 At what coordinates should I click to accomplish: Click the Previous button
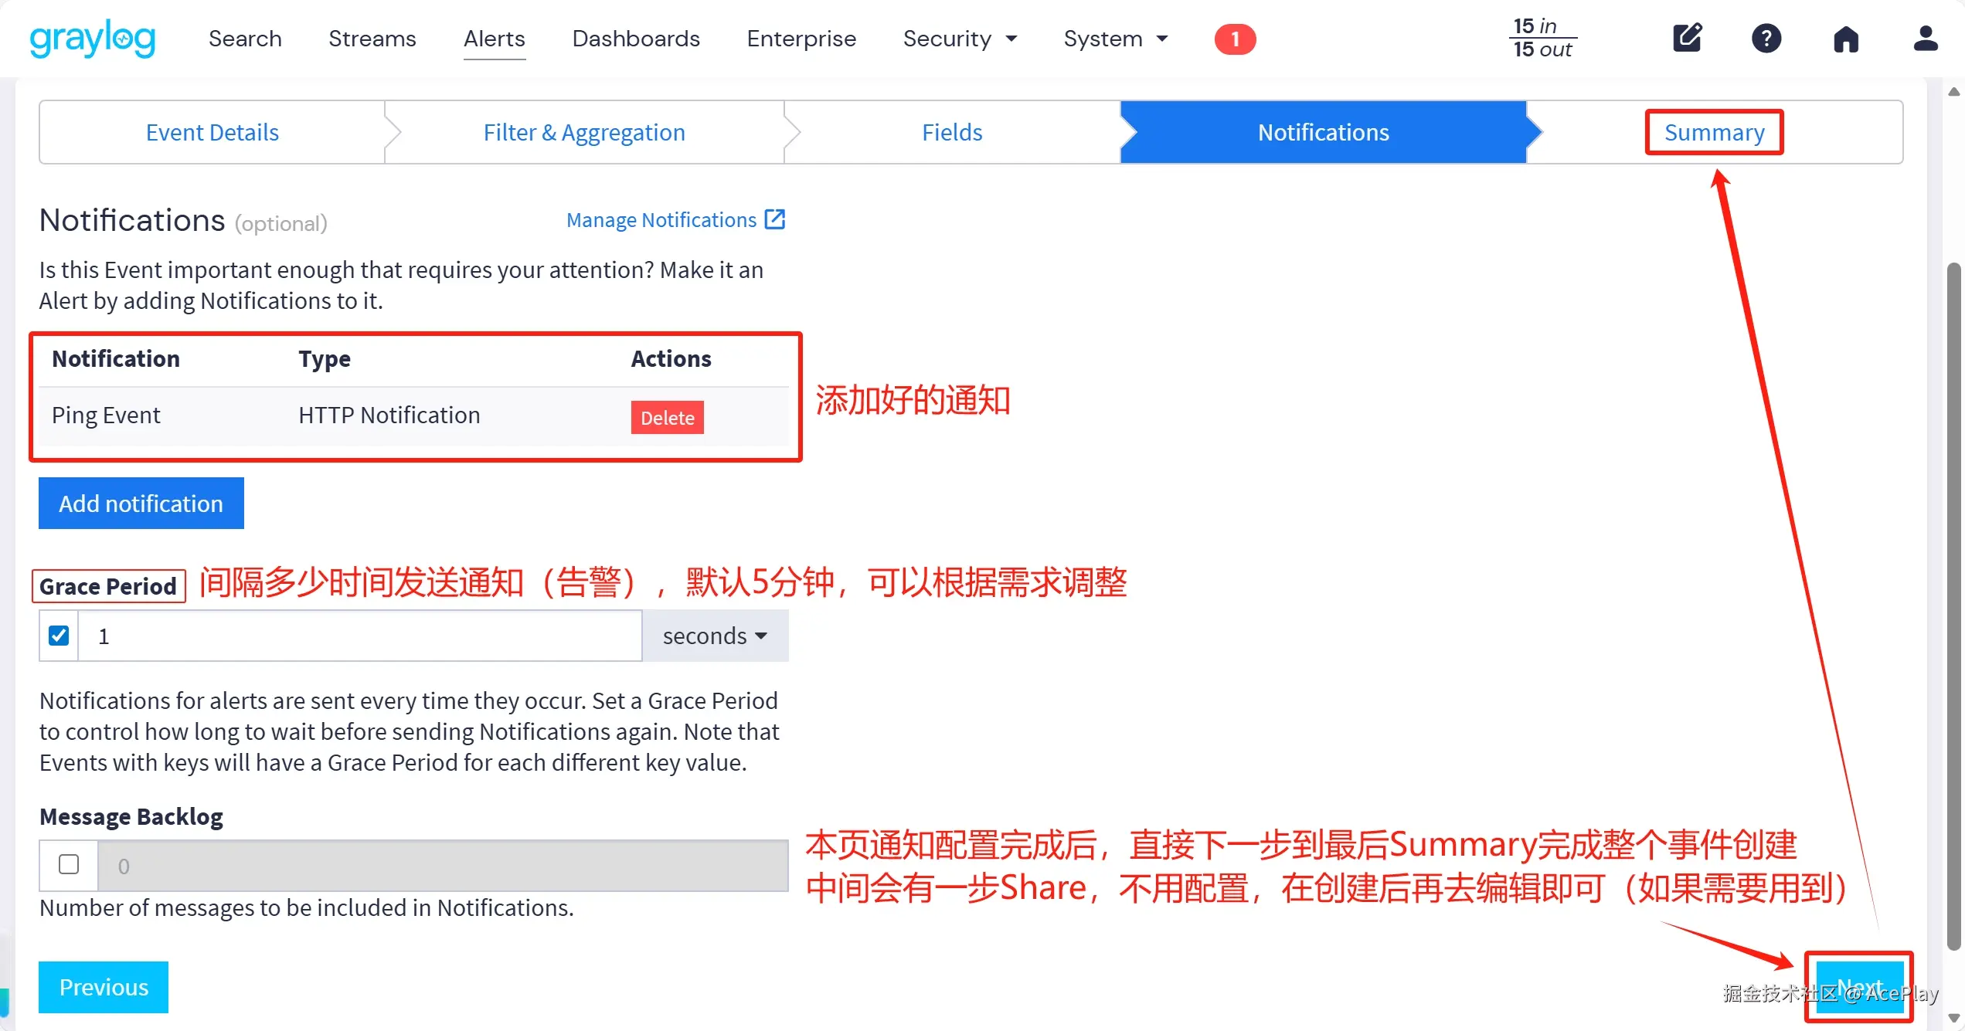(103, 987)
